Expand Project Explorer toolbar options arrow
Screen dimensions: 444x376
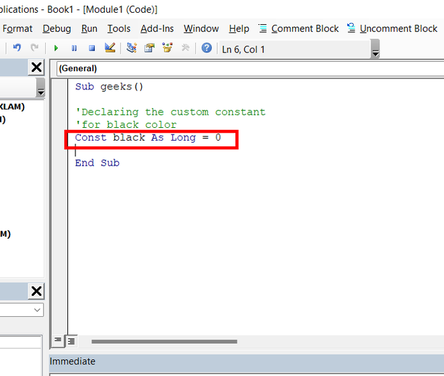point(41,87)
